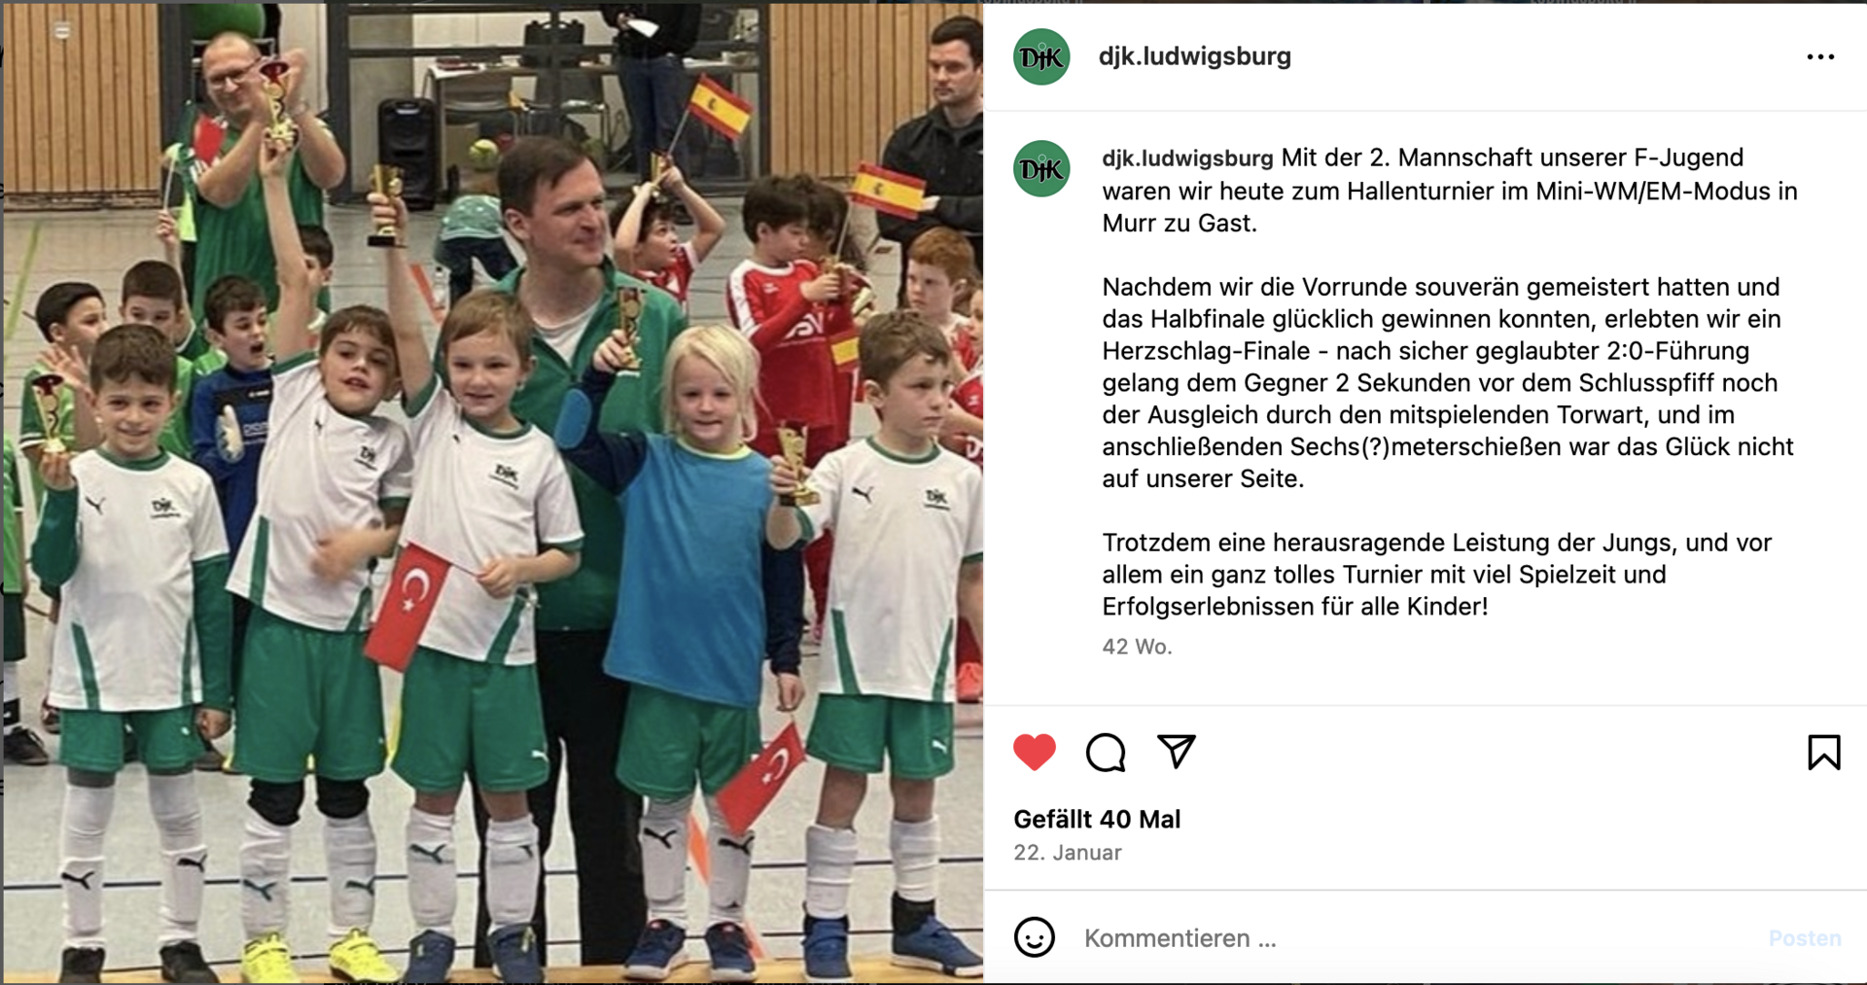The height and width of the screenshot is (985, 1867).
Task: Open the DJK avatar beside the caption
Action: pos(1041,169)
